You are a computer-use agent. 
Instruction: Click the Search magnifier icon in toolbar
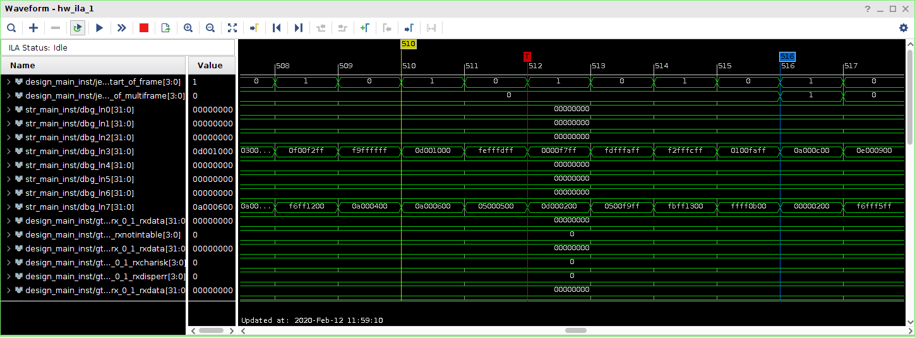pos(11,28)
